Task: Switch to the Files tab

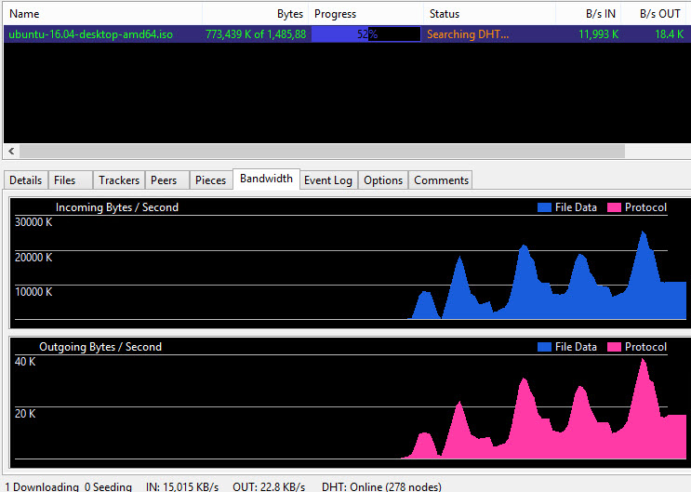Action: click(70, 180)
